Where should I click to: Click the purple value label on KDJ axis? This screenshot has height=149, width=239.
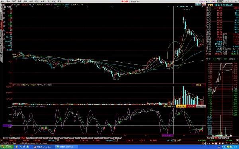pyautogui.click(x=8, y=125)
